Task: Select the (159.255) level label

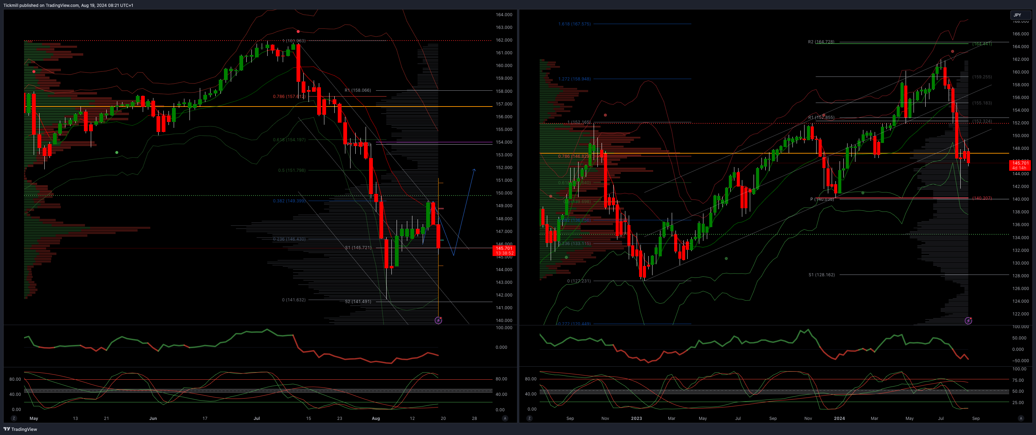Action: tap(982, 77)
